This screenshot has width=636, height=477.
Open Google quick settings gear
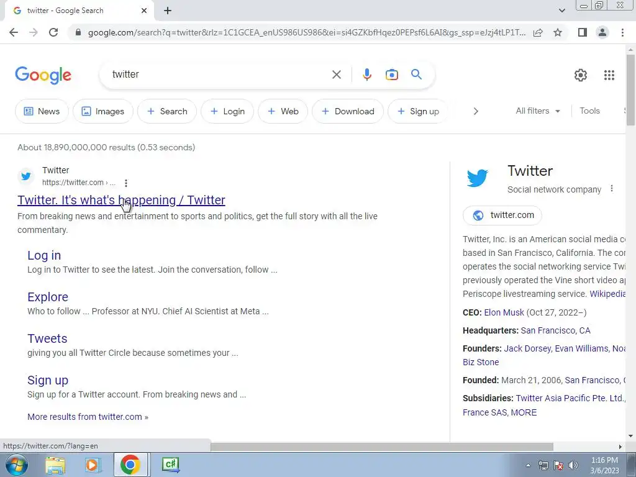pyautogui.click(x=581, y=75)
